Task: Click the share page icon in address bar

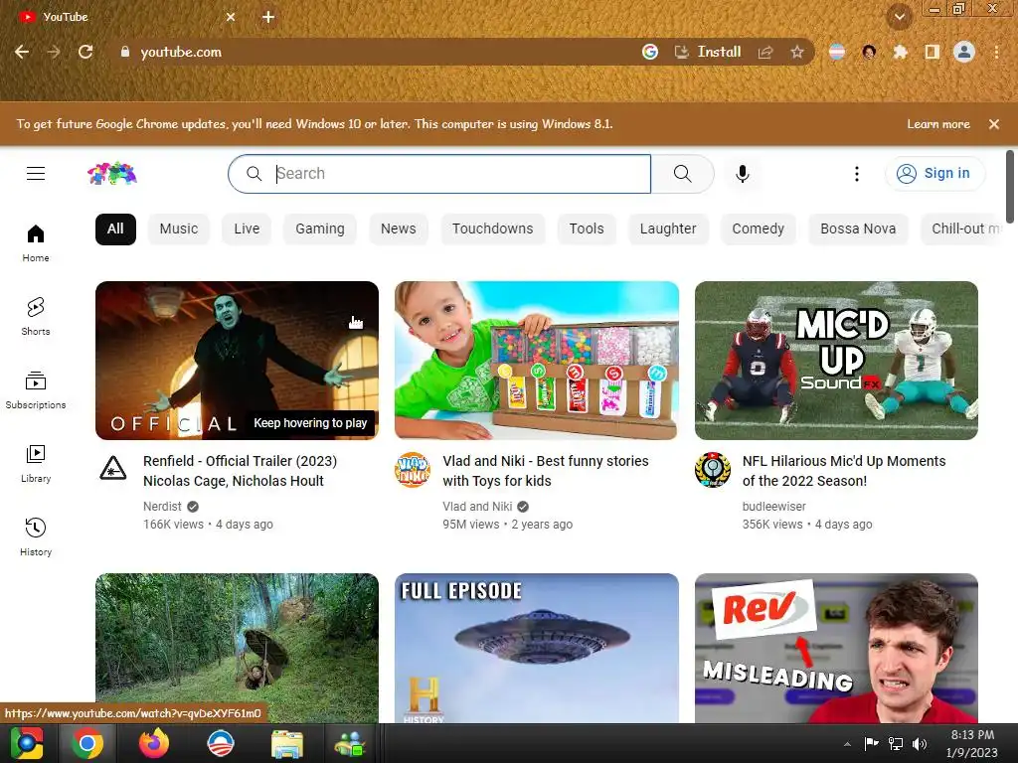Action: coord(765,52)
